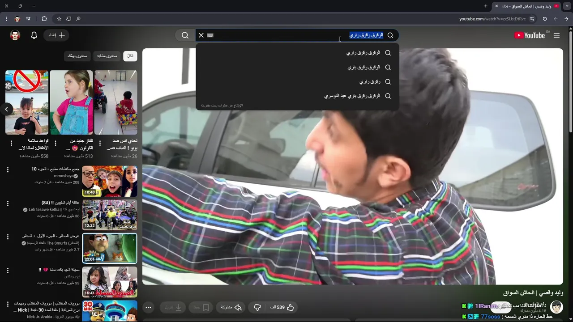573x322 pixels.
Task: Select the محتوى يهمك filter chip
Action: (77, 56)
